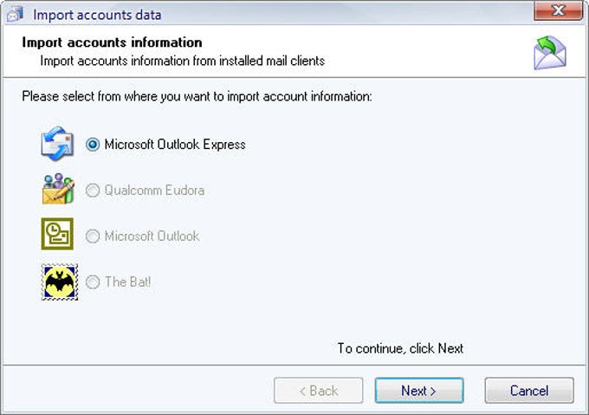Screen dimensions: 589x415
Task: Select the Microsoft Outlook radio button
Action: [93, 237]
